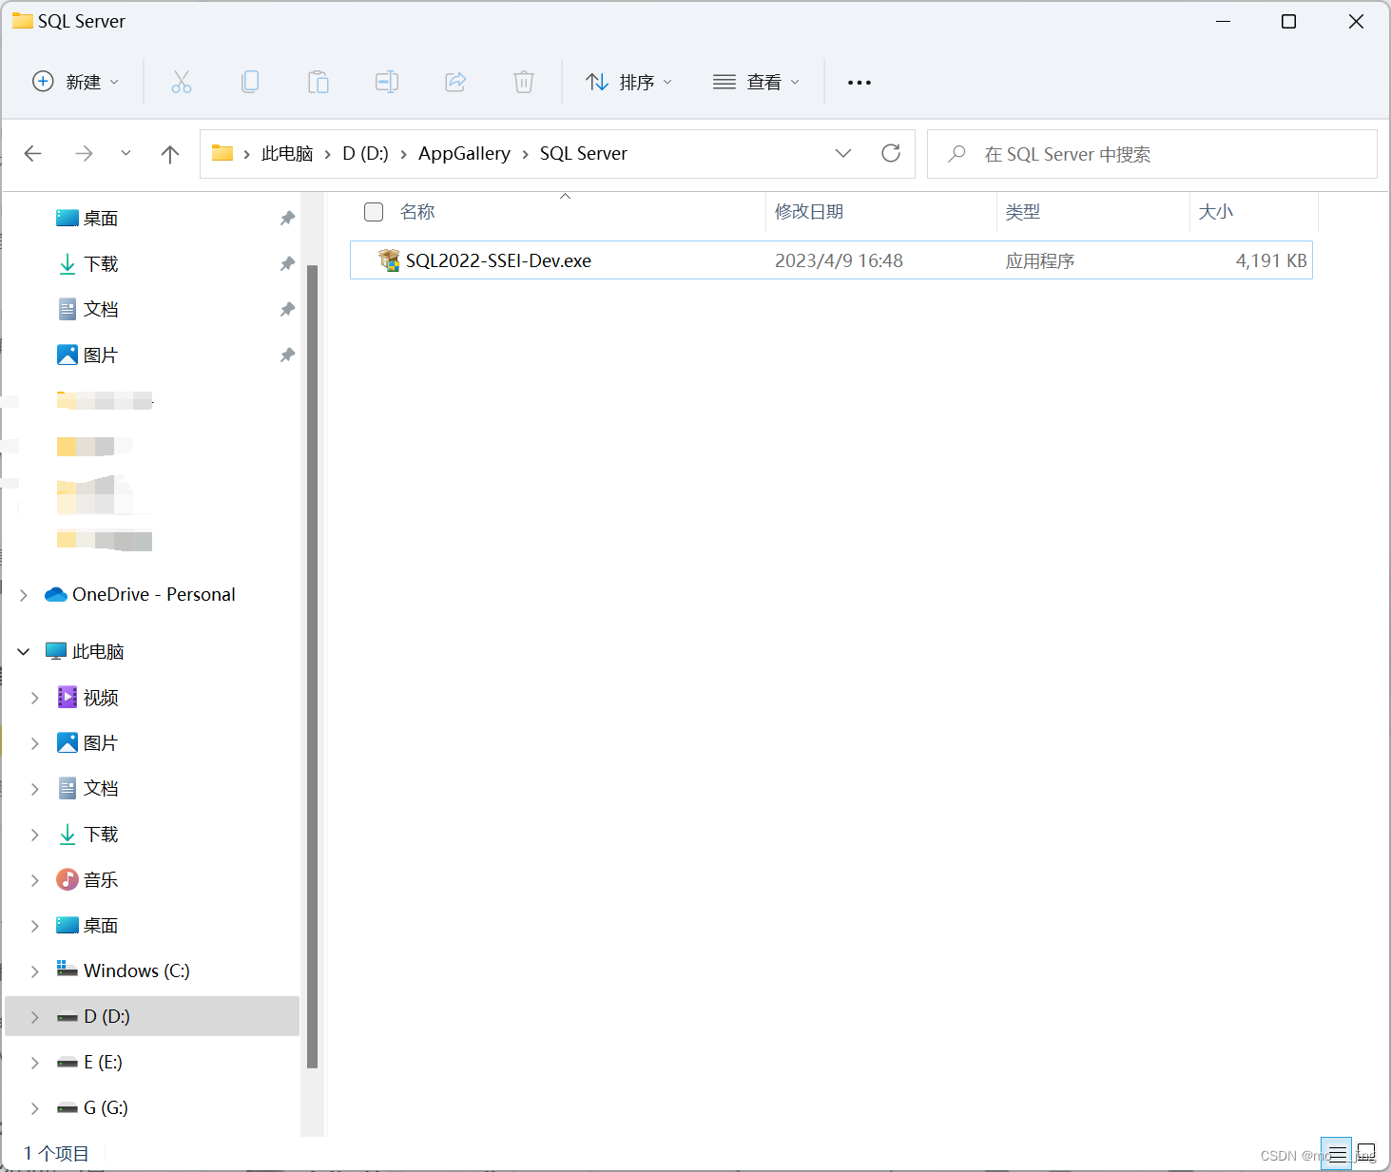Image resolution: width=1391 pixels, height=1172 pixels.
Task: Unpin 图片 using its quick access pin
Action: 287,355
